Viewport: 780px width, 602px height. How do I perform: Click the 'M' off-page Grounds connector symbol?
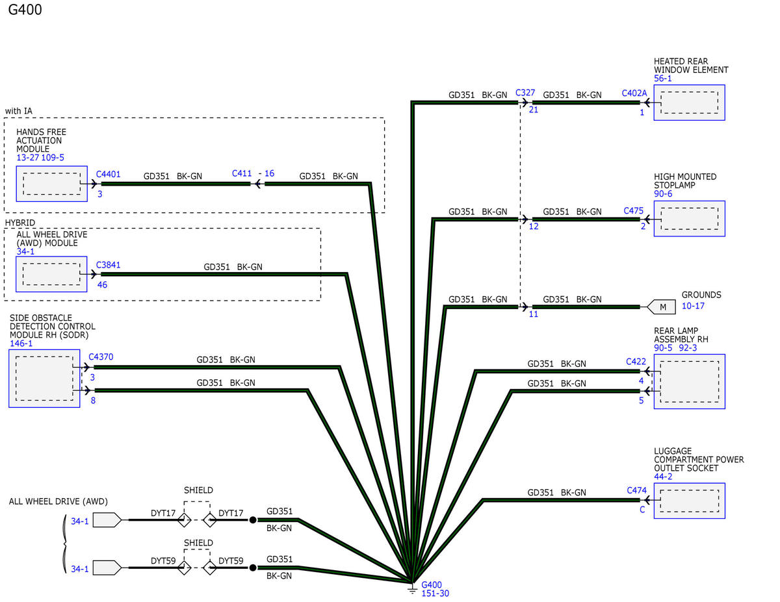point(662,307)
